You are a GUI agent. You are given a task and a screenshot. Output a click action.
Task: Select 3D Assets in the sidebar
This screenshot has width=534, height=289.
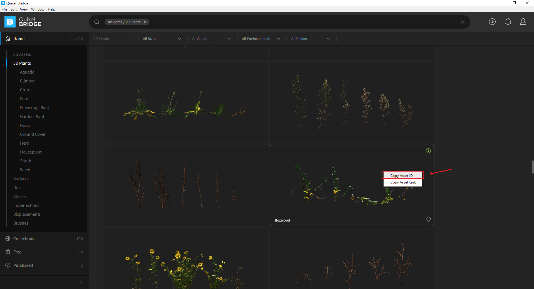click(x=22, y=54)
